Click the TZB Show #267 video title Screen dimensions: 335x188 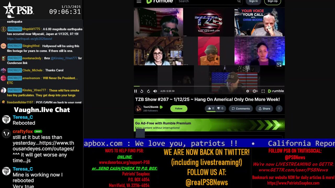(208, 99)
